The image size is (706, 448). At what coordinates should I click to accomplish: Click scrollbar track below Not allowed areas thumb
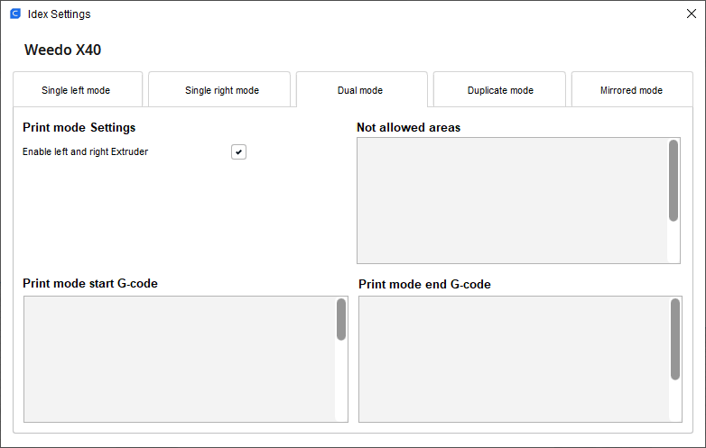coord(673,242)
